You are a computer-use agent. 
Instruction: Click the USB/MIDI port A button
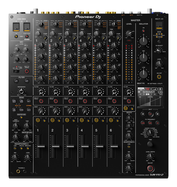point(16,27)
